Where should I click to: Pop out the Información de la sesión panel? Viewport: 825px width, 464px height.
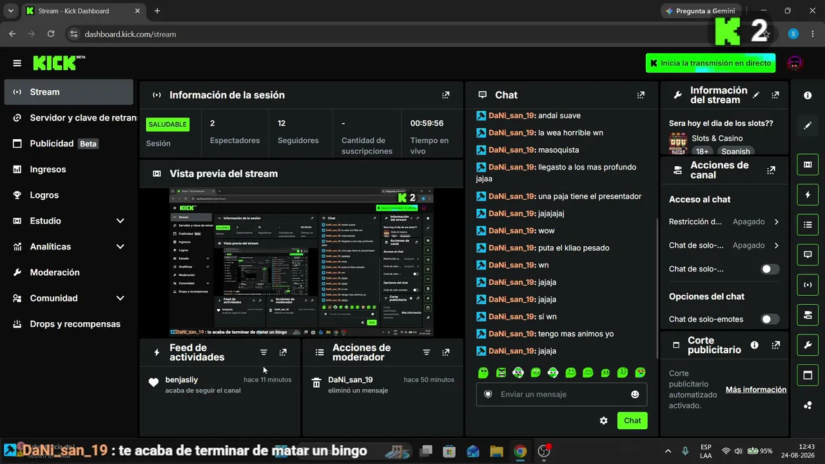click(x=445, y=95)
